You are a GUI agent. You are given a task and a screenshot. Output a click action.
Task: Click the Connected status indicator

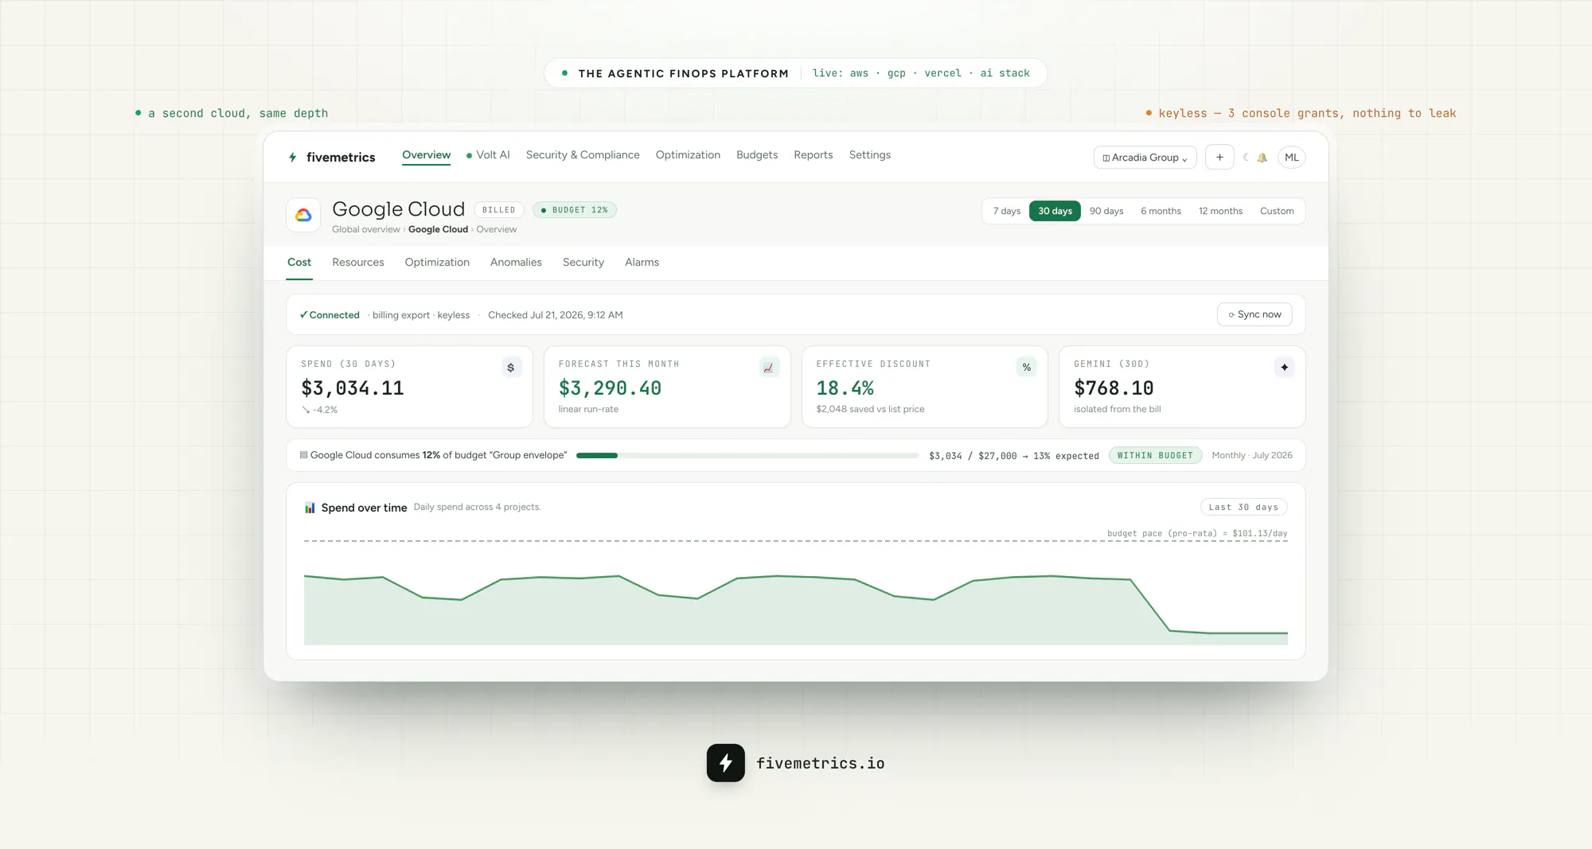tap(330, 315)
